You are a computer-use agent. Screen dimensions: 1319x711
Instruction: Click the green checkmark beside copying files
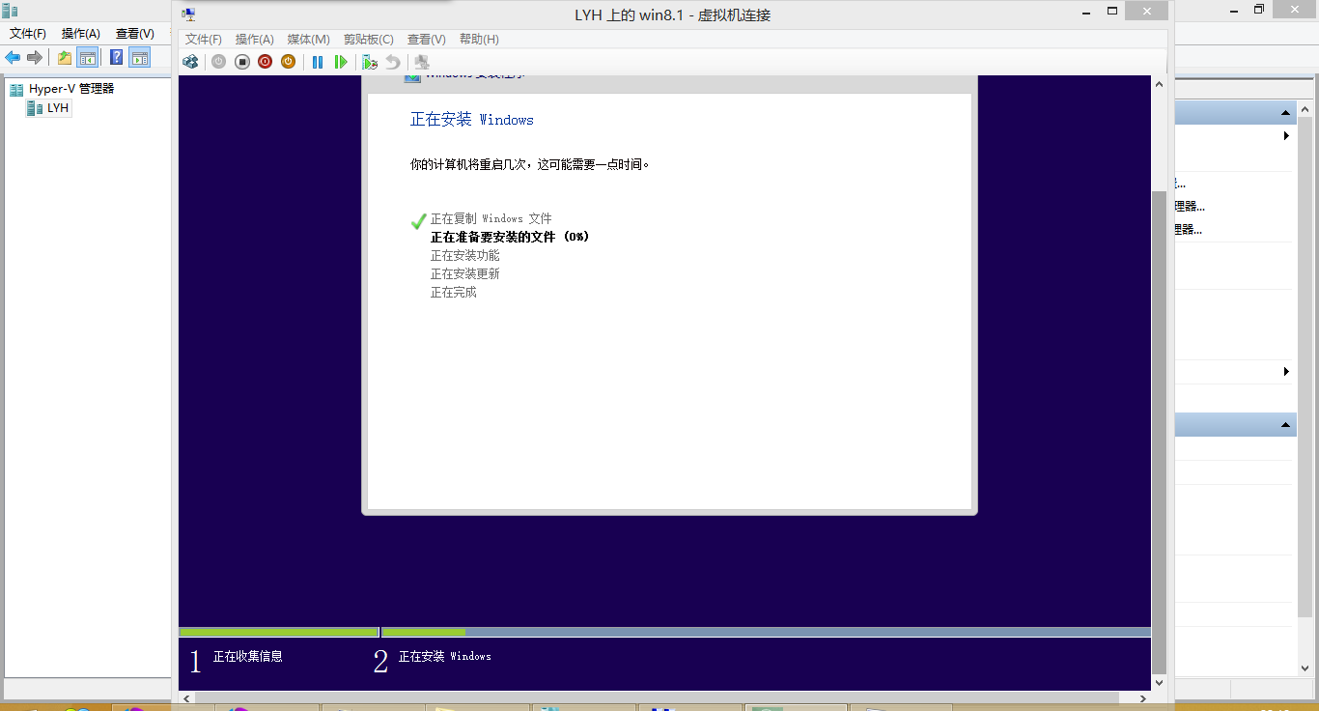pyautogui.click(x=418, y=221)
